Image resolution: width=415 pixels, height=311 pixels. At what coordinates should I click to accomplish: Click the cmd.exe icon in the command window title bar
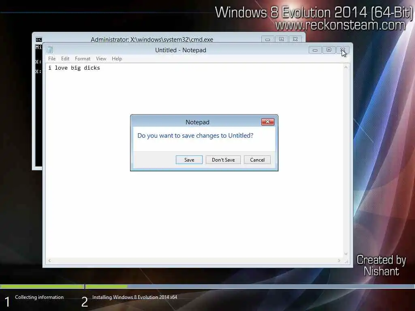pos(39,40)
